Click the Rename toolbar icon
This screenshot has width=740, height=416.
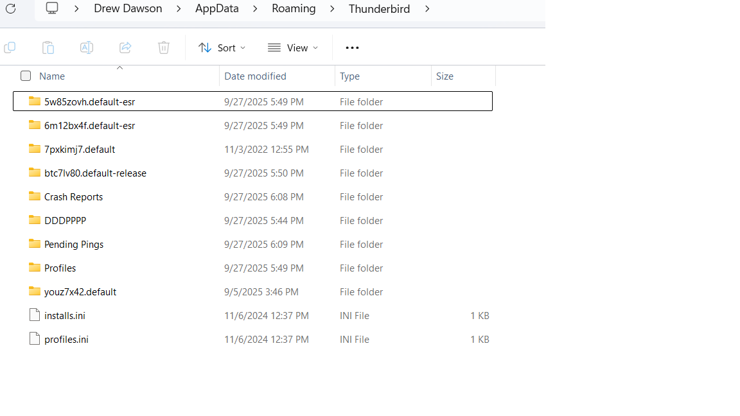coord(87,48)
